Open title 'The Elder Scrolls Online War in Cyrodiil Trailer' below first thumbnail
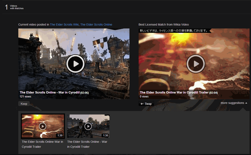The image size is (251, 155). tap(42, 144)
